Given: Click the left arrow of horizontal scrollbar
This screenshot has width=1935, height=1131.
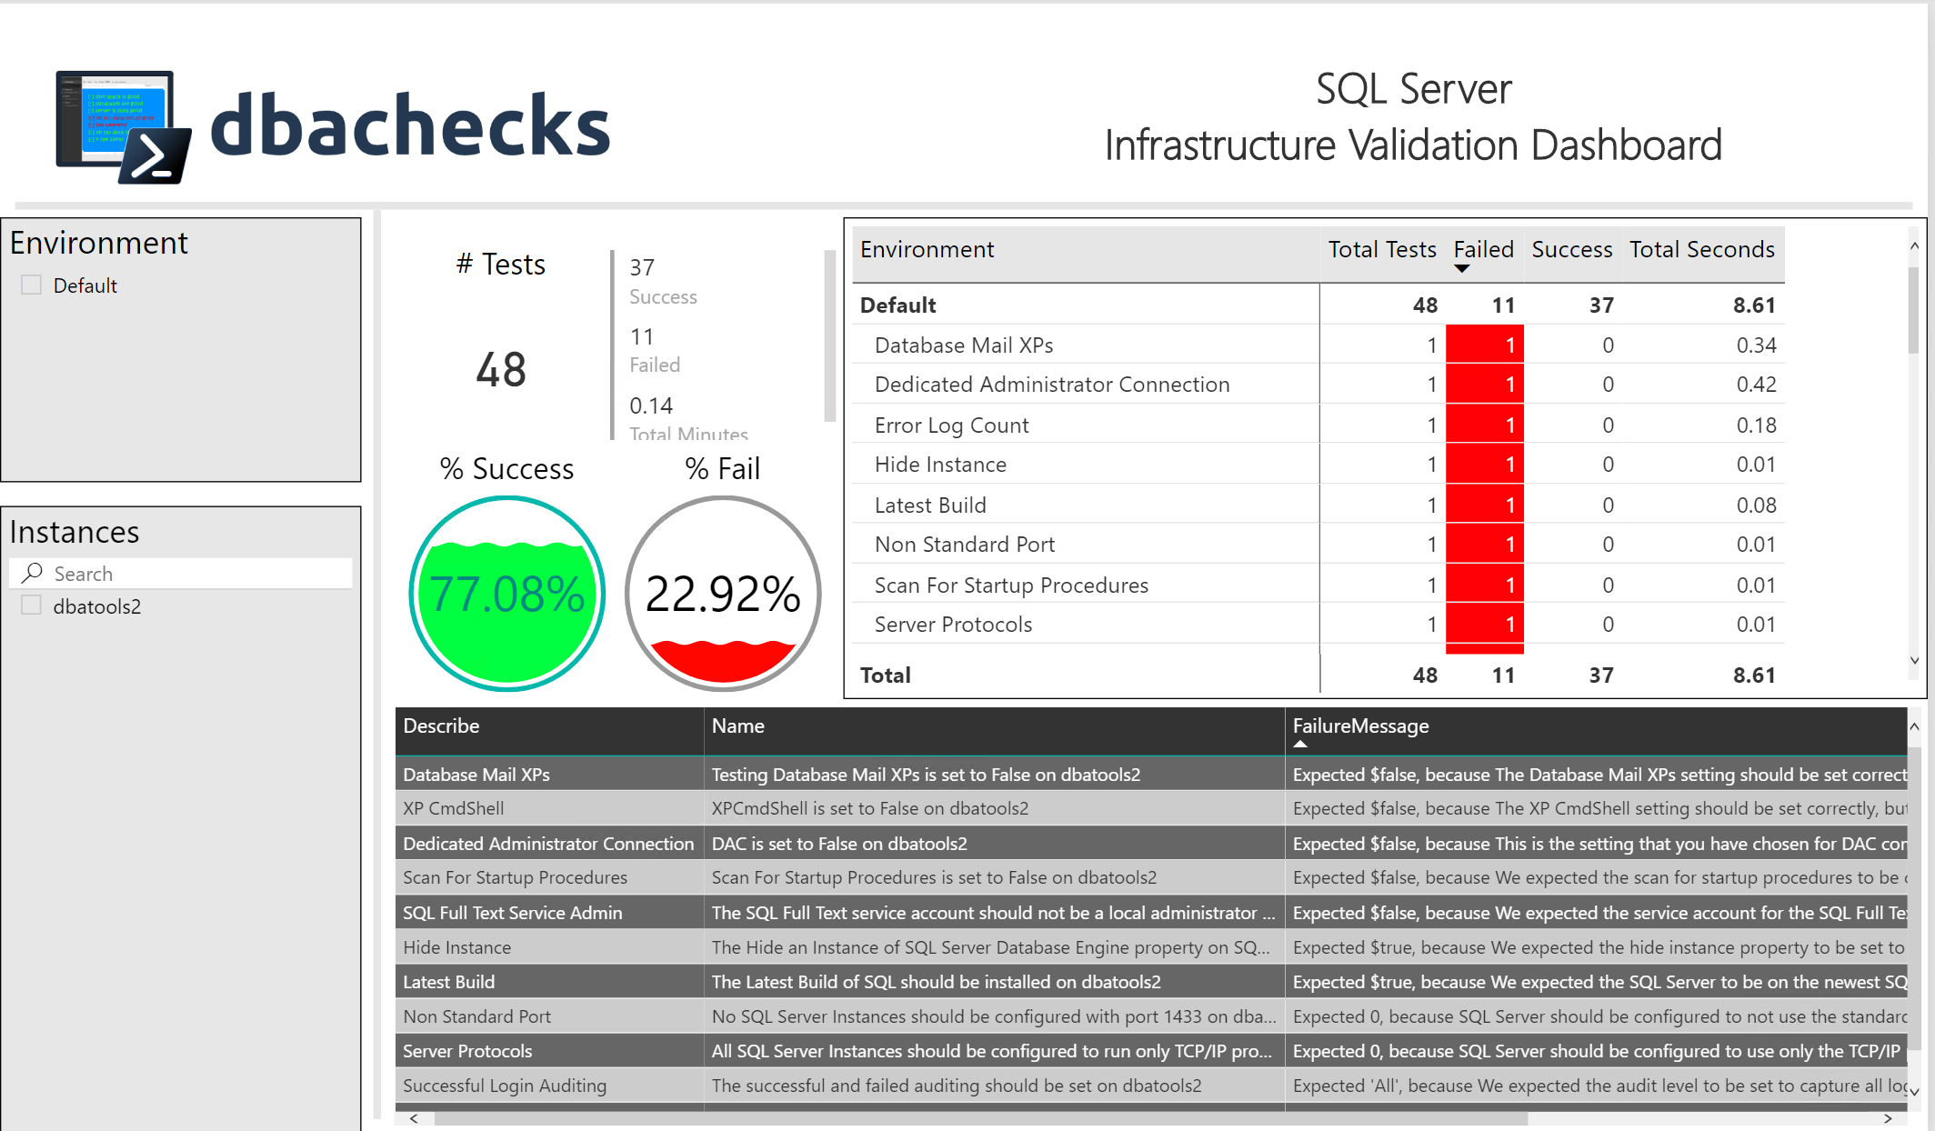Looking at the screenshot, I should click(414, 1118).
